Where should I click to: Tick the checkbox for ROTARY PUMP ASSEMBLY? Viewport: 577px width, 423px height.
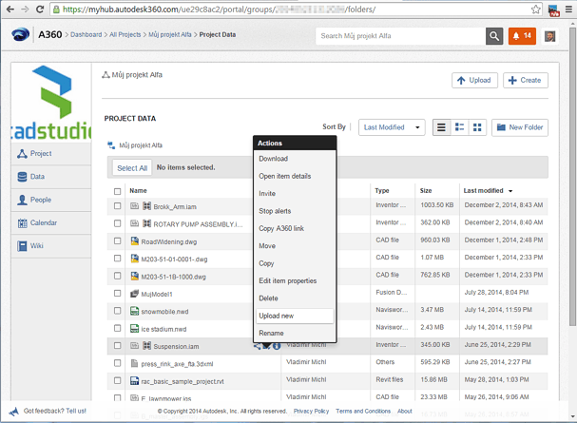(x=117, y=223)
